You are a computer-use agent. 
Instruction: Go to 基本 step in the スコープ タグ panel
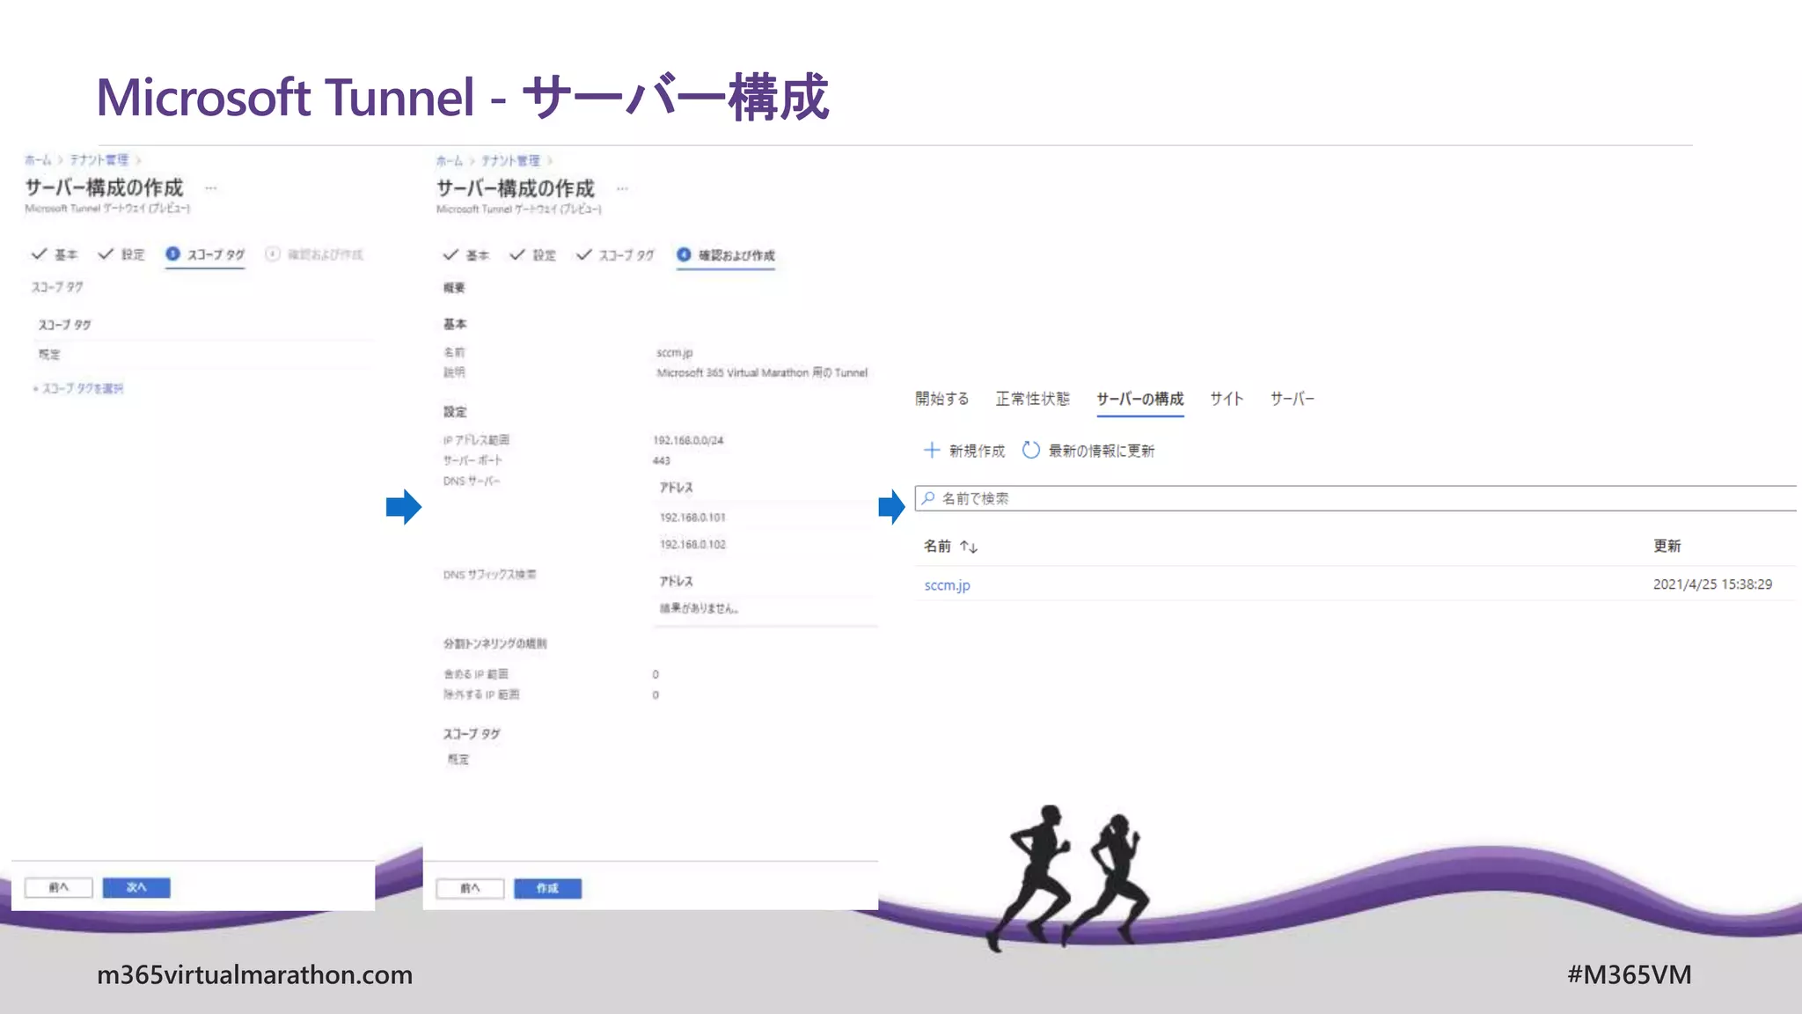(x=55, y=254)
